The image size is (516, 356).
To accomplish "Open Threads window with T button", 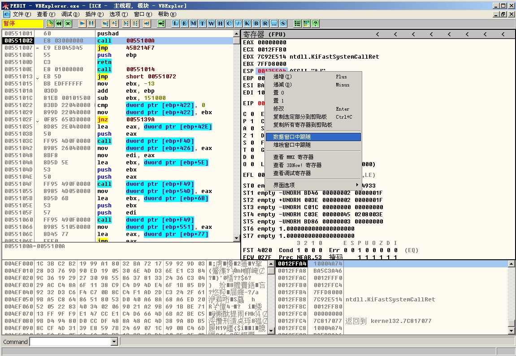I will 202,23.
